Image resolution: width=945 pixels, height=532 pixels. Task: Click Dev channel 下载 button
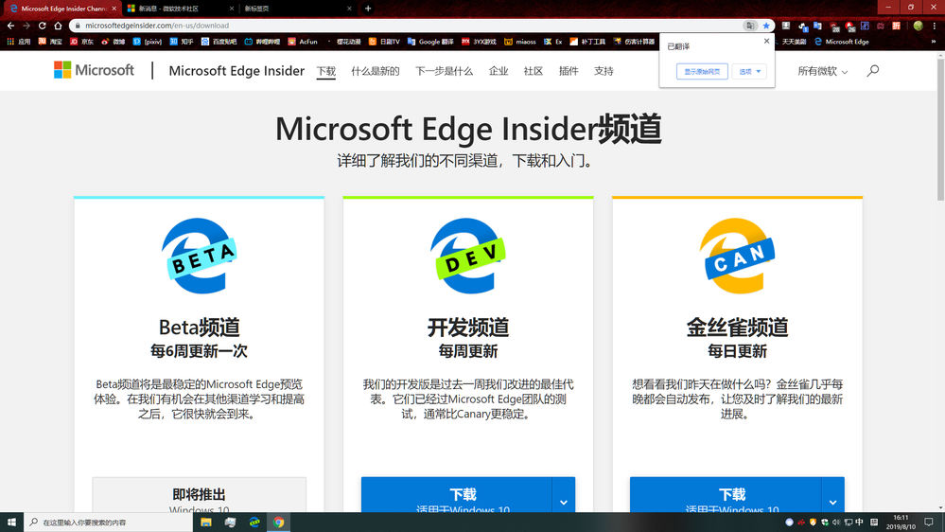pyautogui.click(x=456, y=496)
